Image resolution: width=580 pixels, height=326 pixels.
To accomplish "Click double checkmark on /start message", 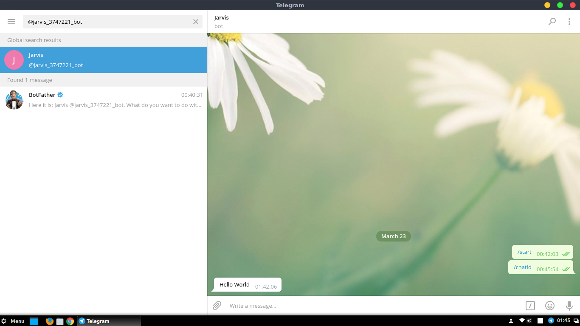I will (566, 254).
